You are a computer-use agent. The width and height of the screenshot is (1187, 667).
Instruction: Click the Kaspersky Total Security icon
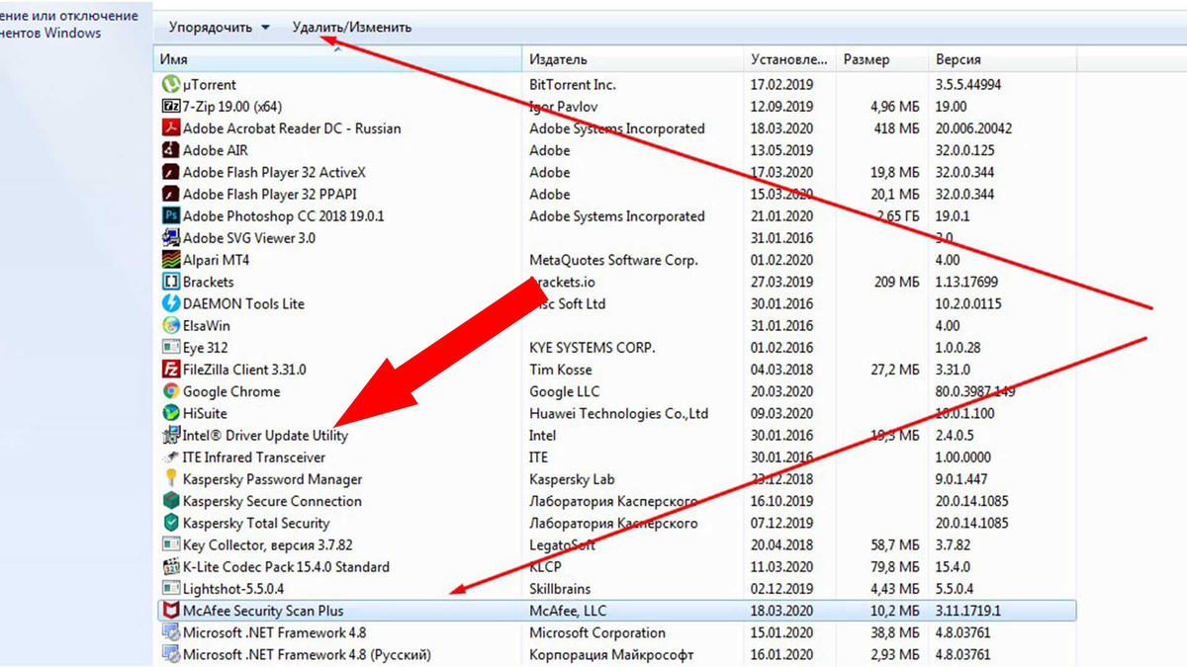[x=170, y=523]
